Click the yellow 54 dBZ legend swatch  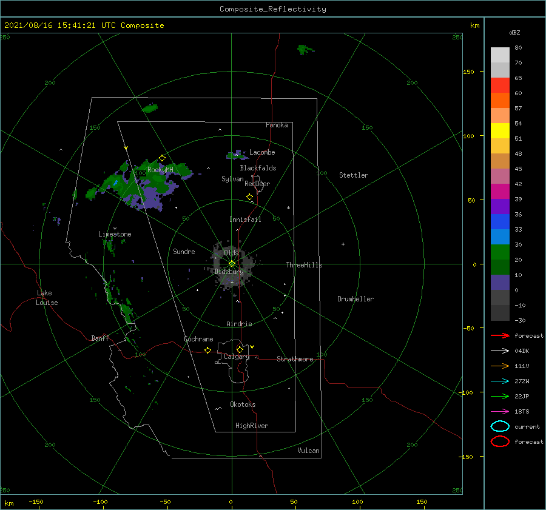[500, 130]
